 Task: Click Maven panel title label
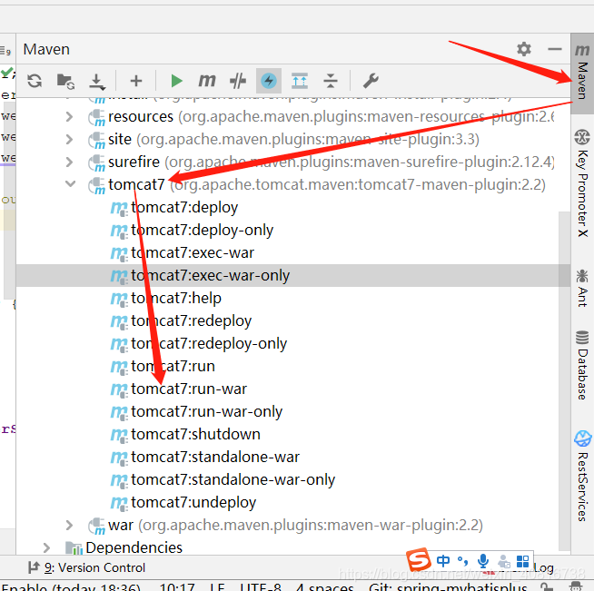tap(46, 49)
